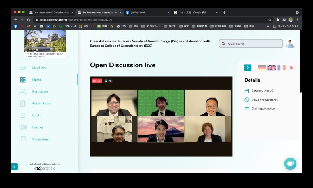Click the expertshare logo link
This screenshot has height=188, width=313.
click(x=45, y=169)
